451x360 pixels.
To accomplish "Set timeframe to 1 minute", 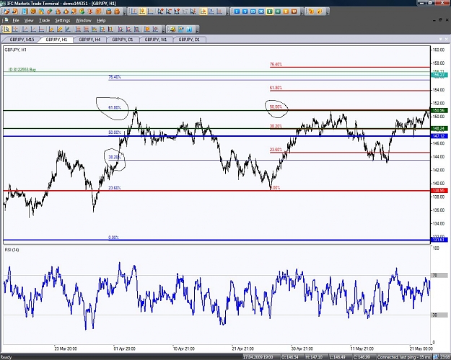I will click(237, 12).
